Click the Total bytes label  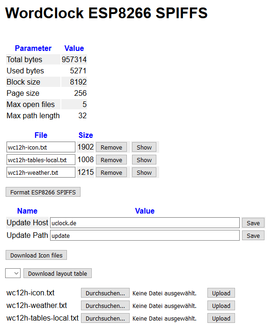point(24,59)
